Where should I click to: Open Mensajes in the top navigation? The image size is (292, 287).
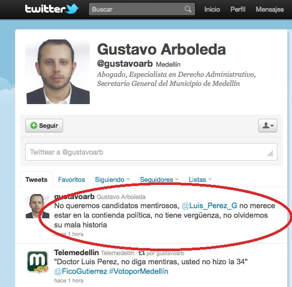(x=270, y=9)
